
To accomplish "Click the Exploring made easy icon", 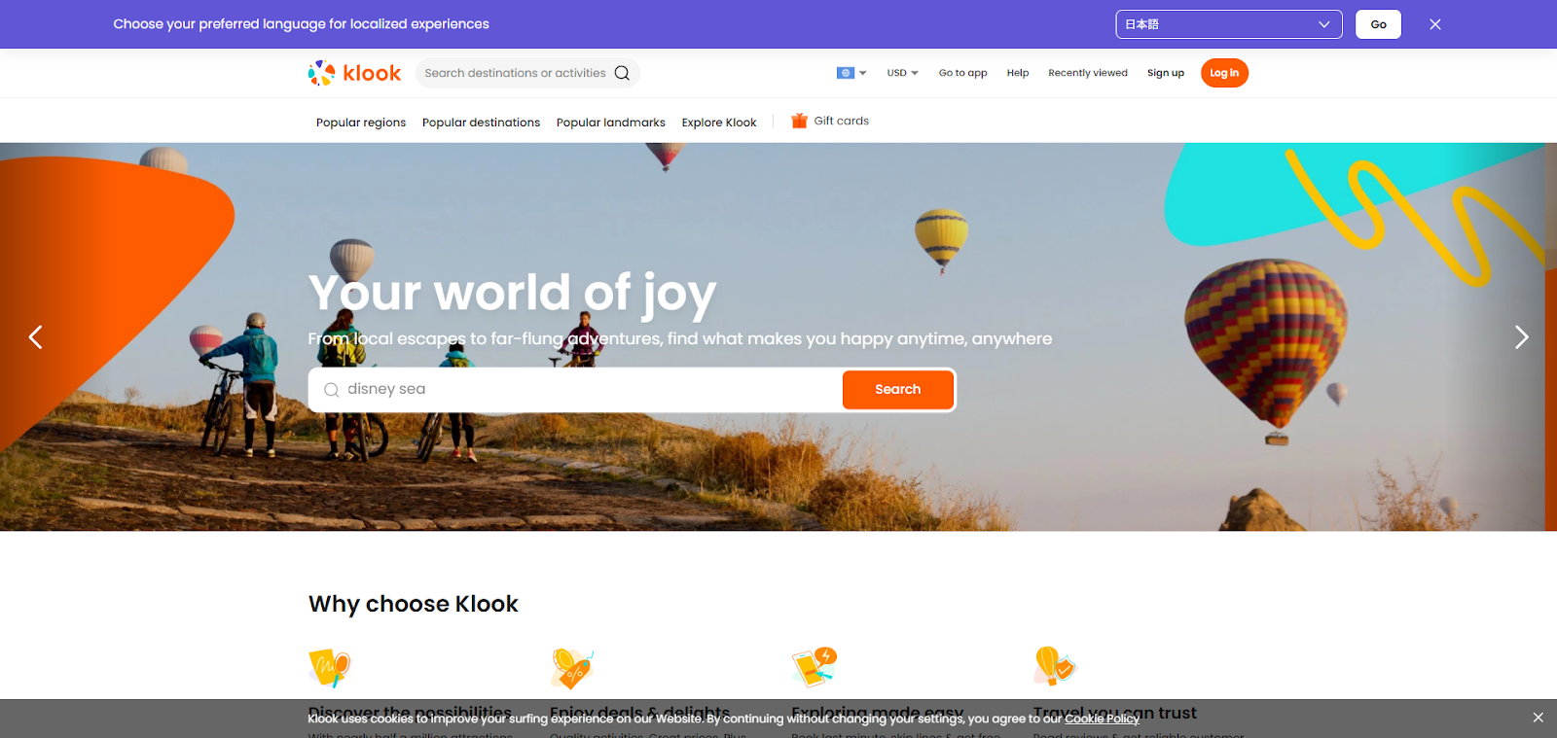I will tap(814, 667).
